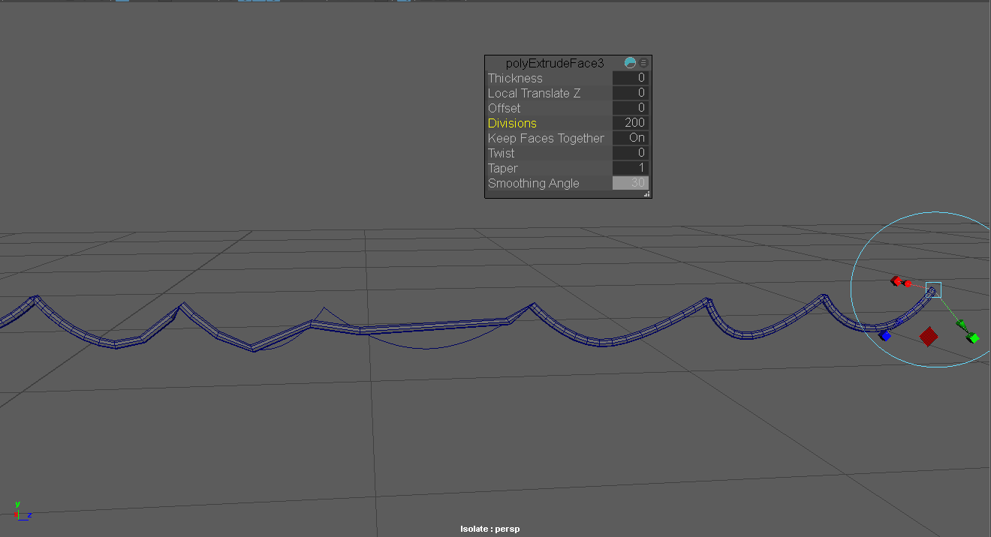Click the Thickness attribute label
The image size is (991, 537).
point(515,78)
